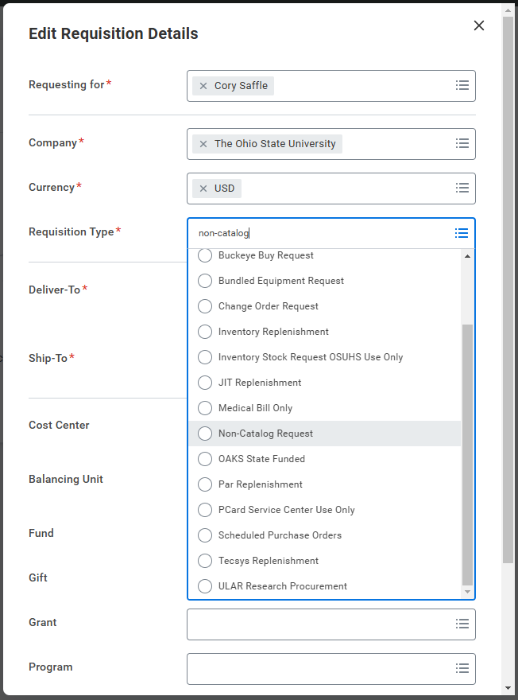Close the Edit Requisition Details dialog
The image size is (518, 700).
point(479,25)
